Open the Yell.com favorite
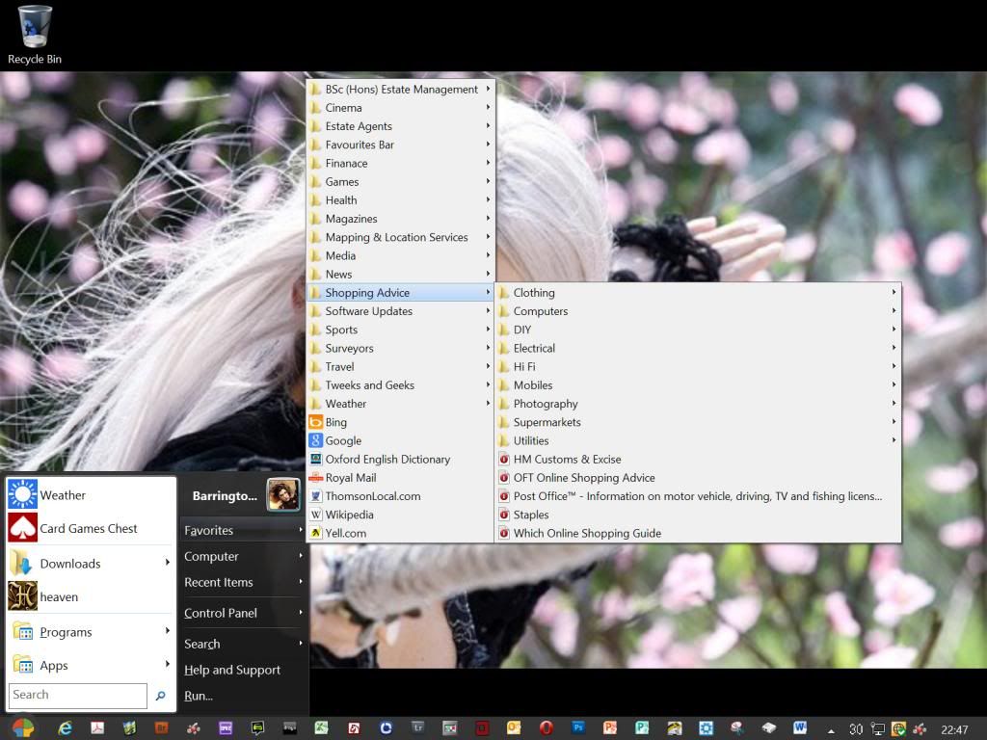The image size is (987, 740). (x=401, y=533)
